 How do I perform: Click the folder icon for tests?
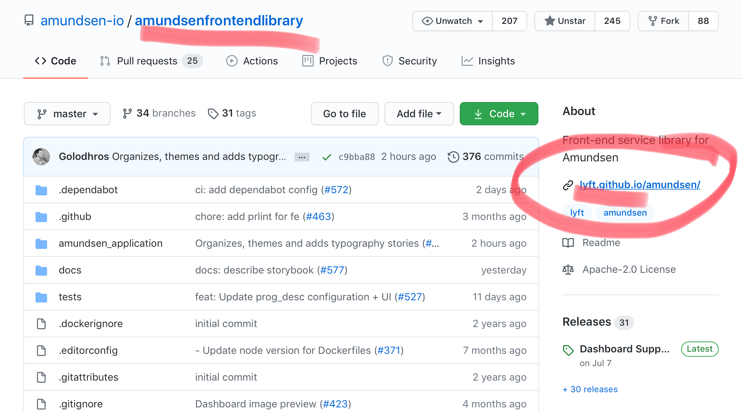point(41,297)
